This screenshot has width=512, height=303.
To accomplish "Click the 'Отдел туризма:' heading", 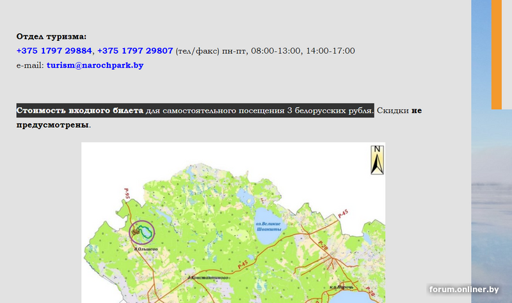I will pos(51,36).
